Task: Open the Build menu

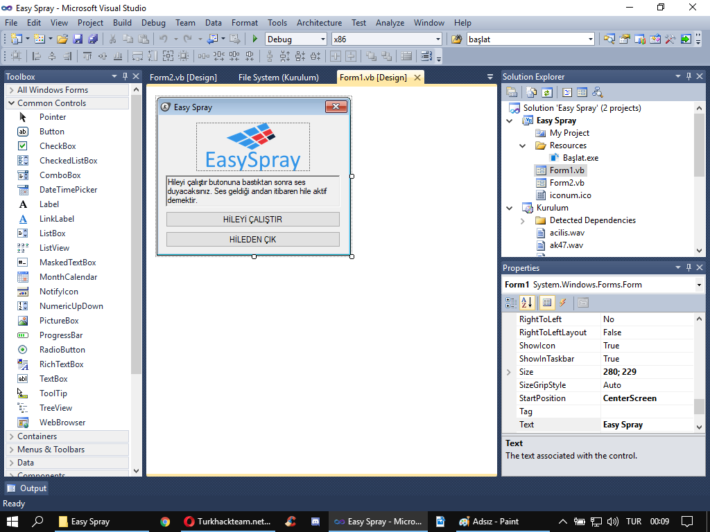Action: click(x=122, y=23)
